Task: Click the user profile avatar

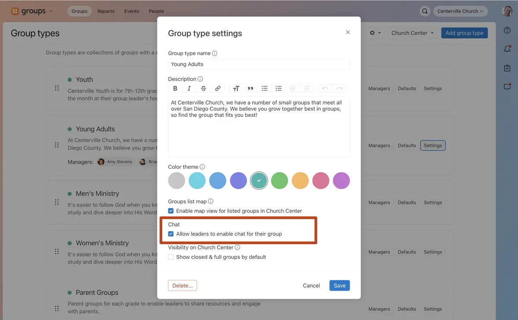Action: pyautogui.click(x=507, y=11)
